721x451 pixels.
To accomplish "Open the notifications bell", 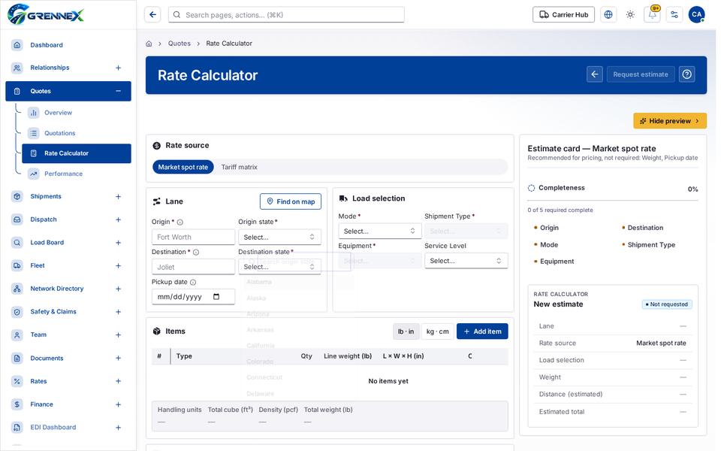I will tap(653, 15).
